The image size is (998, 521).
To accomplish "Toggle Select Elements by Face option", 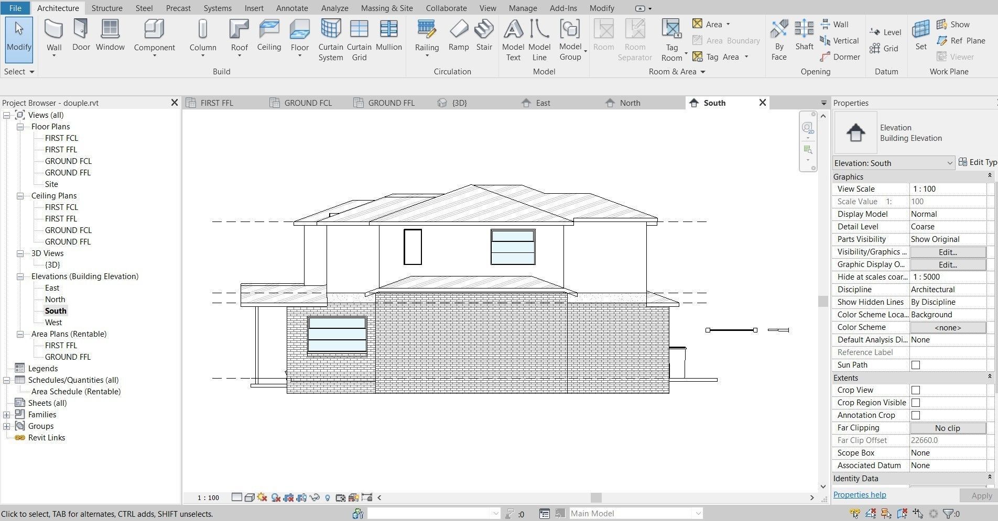I will tap(902, 514).
